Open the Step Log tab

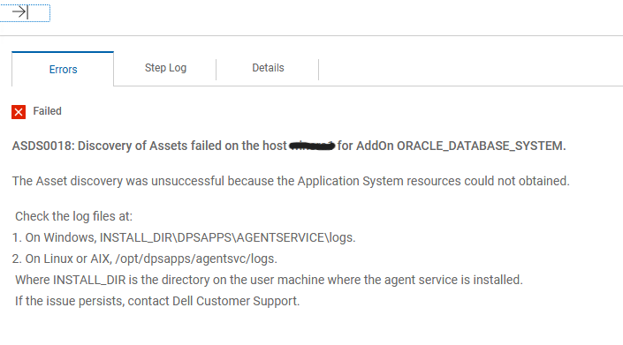pyautogui.click(x=165, y=68)
